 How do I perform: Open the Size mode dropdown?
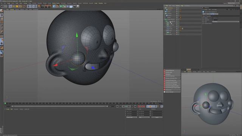pyautogui.click(x=144, y=117)
